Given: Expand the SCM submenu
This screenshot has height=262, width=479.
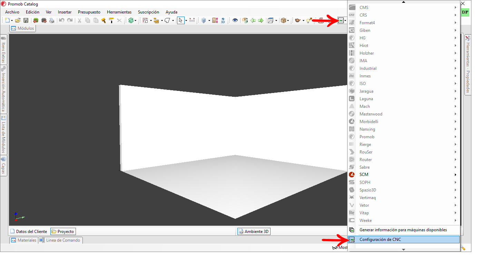Looking at the screenshot, I should [404, 175].
